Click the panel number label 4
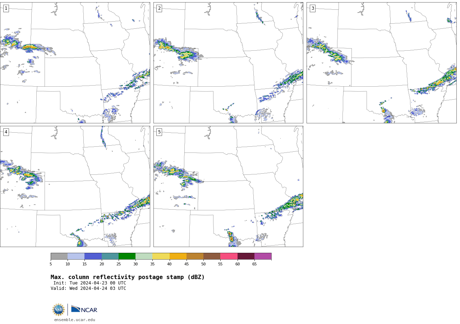Image resolution: width=460 pixels, height=324 pixels. tap(6, 132)
